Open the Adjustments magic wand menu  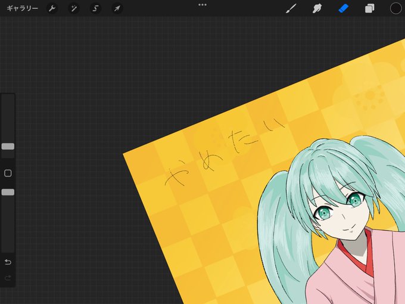74,8
